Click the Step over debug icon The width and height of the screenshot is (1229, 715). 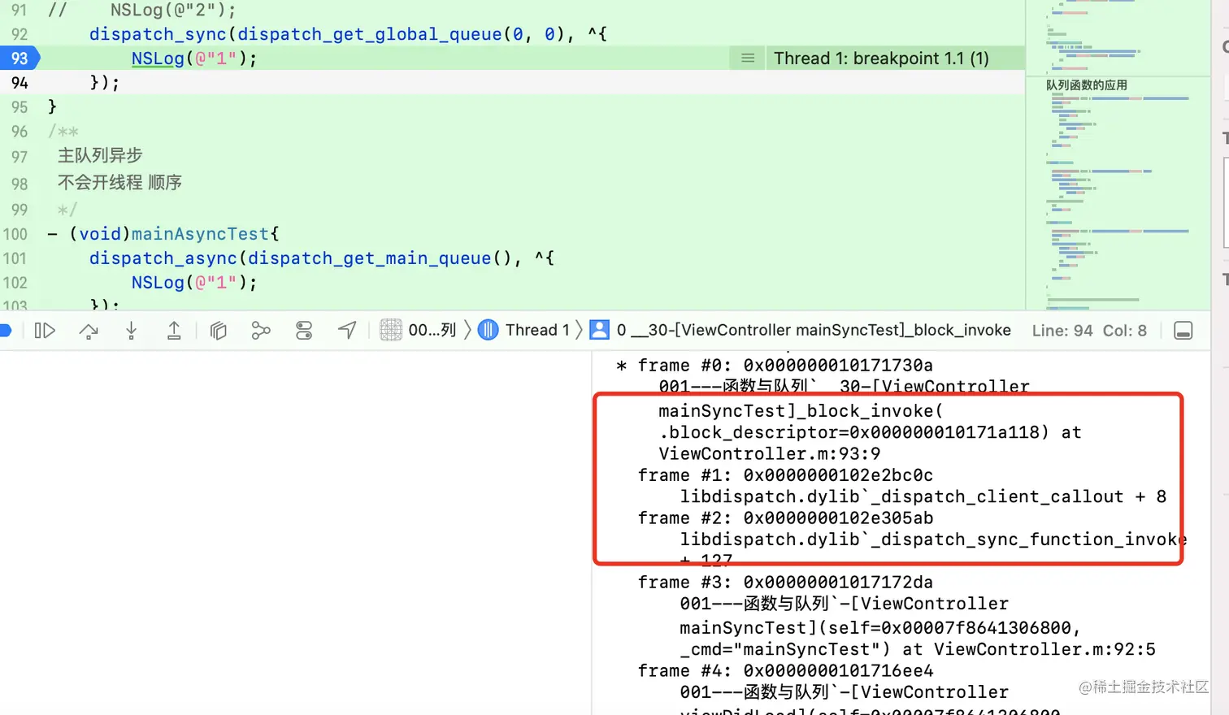(x=89, y=331)
